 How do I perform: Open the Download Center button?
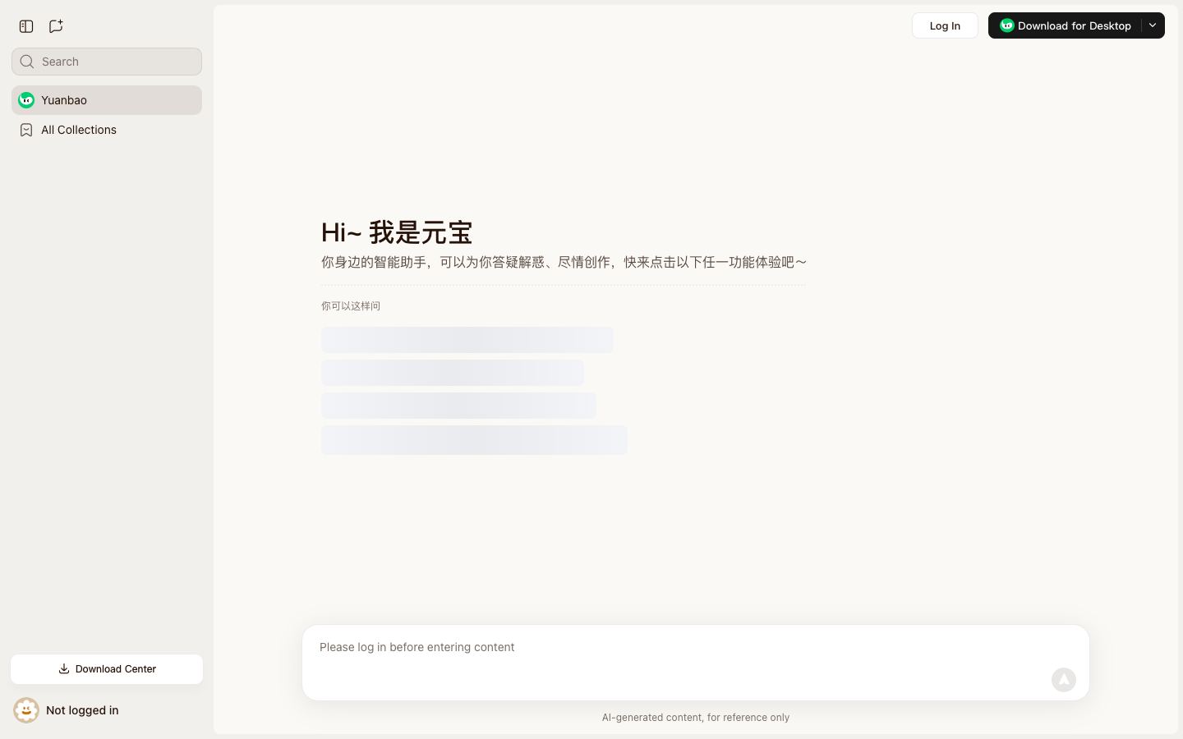click(x=107, y=669)
